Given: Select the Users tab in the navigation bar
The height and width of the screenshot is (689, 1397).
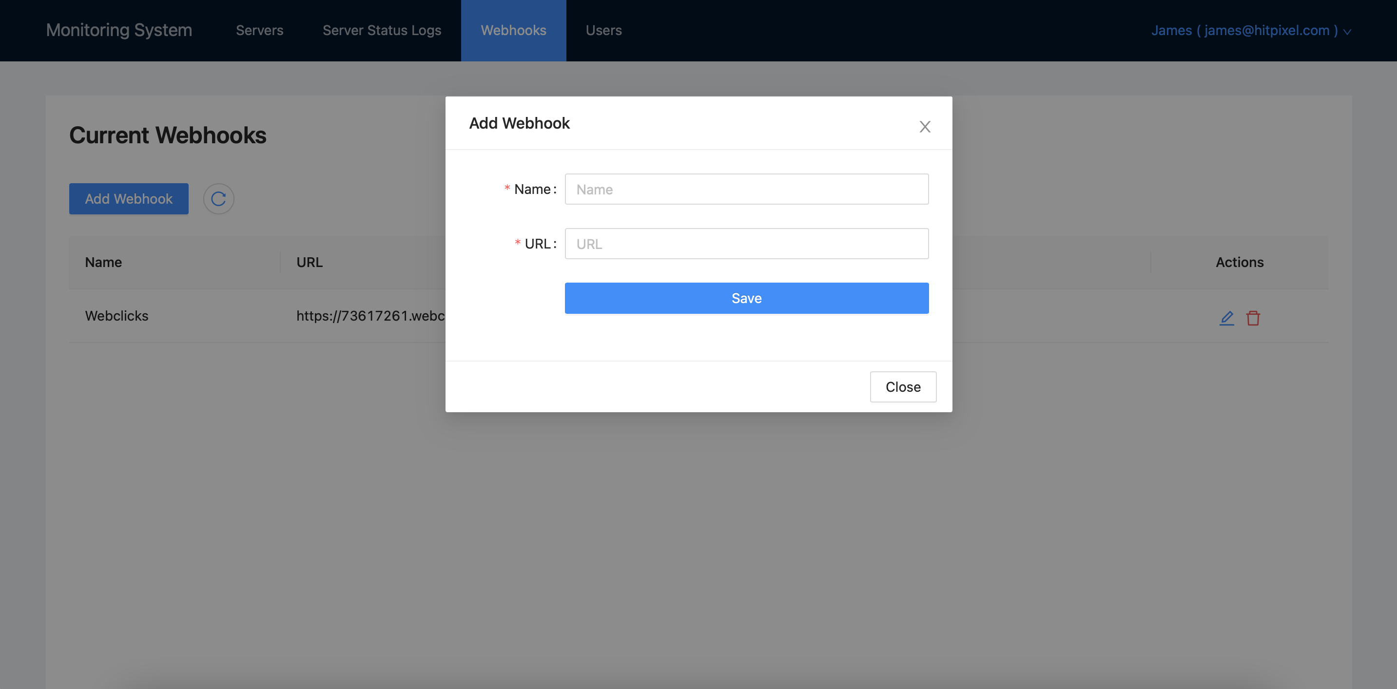Looking at the screenshot, I should pyautogui.click(x=603, y=29).
